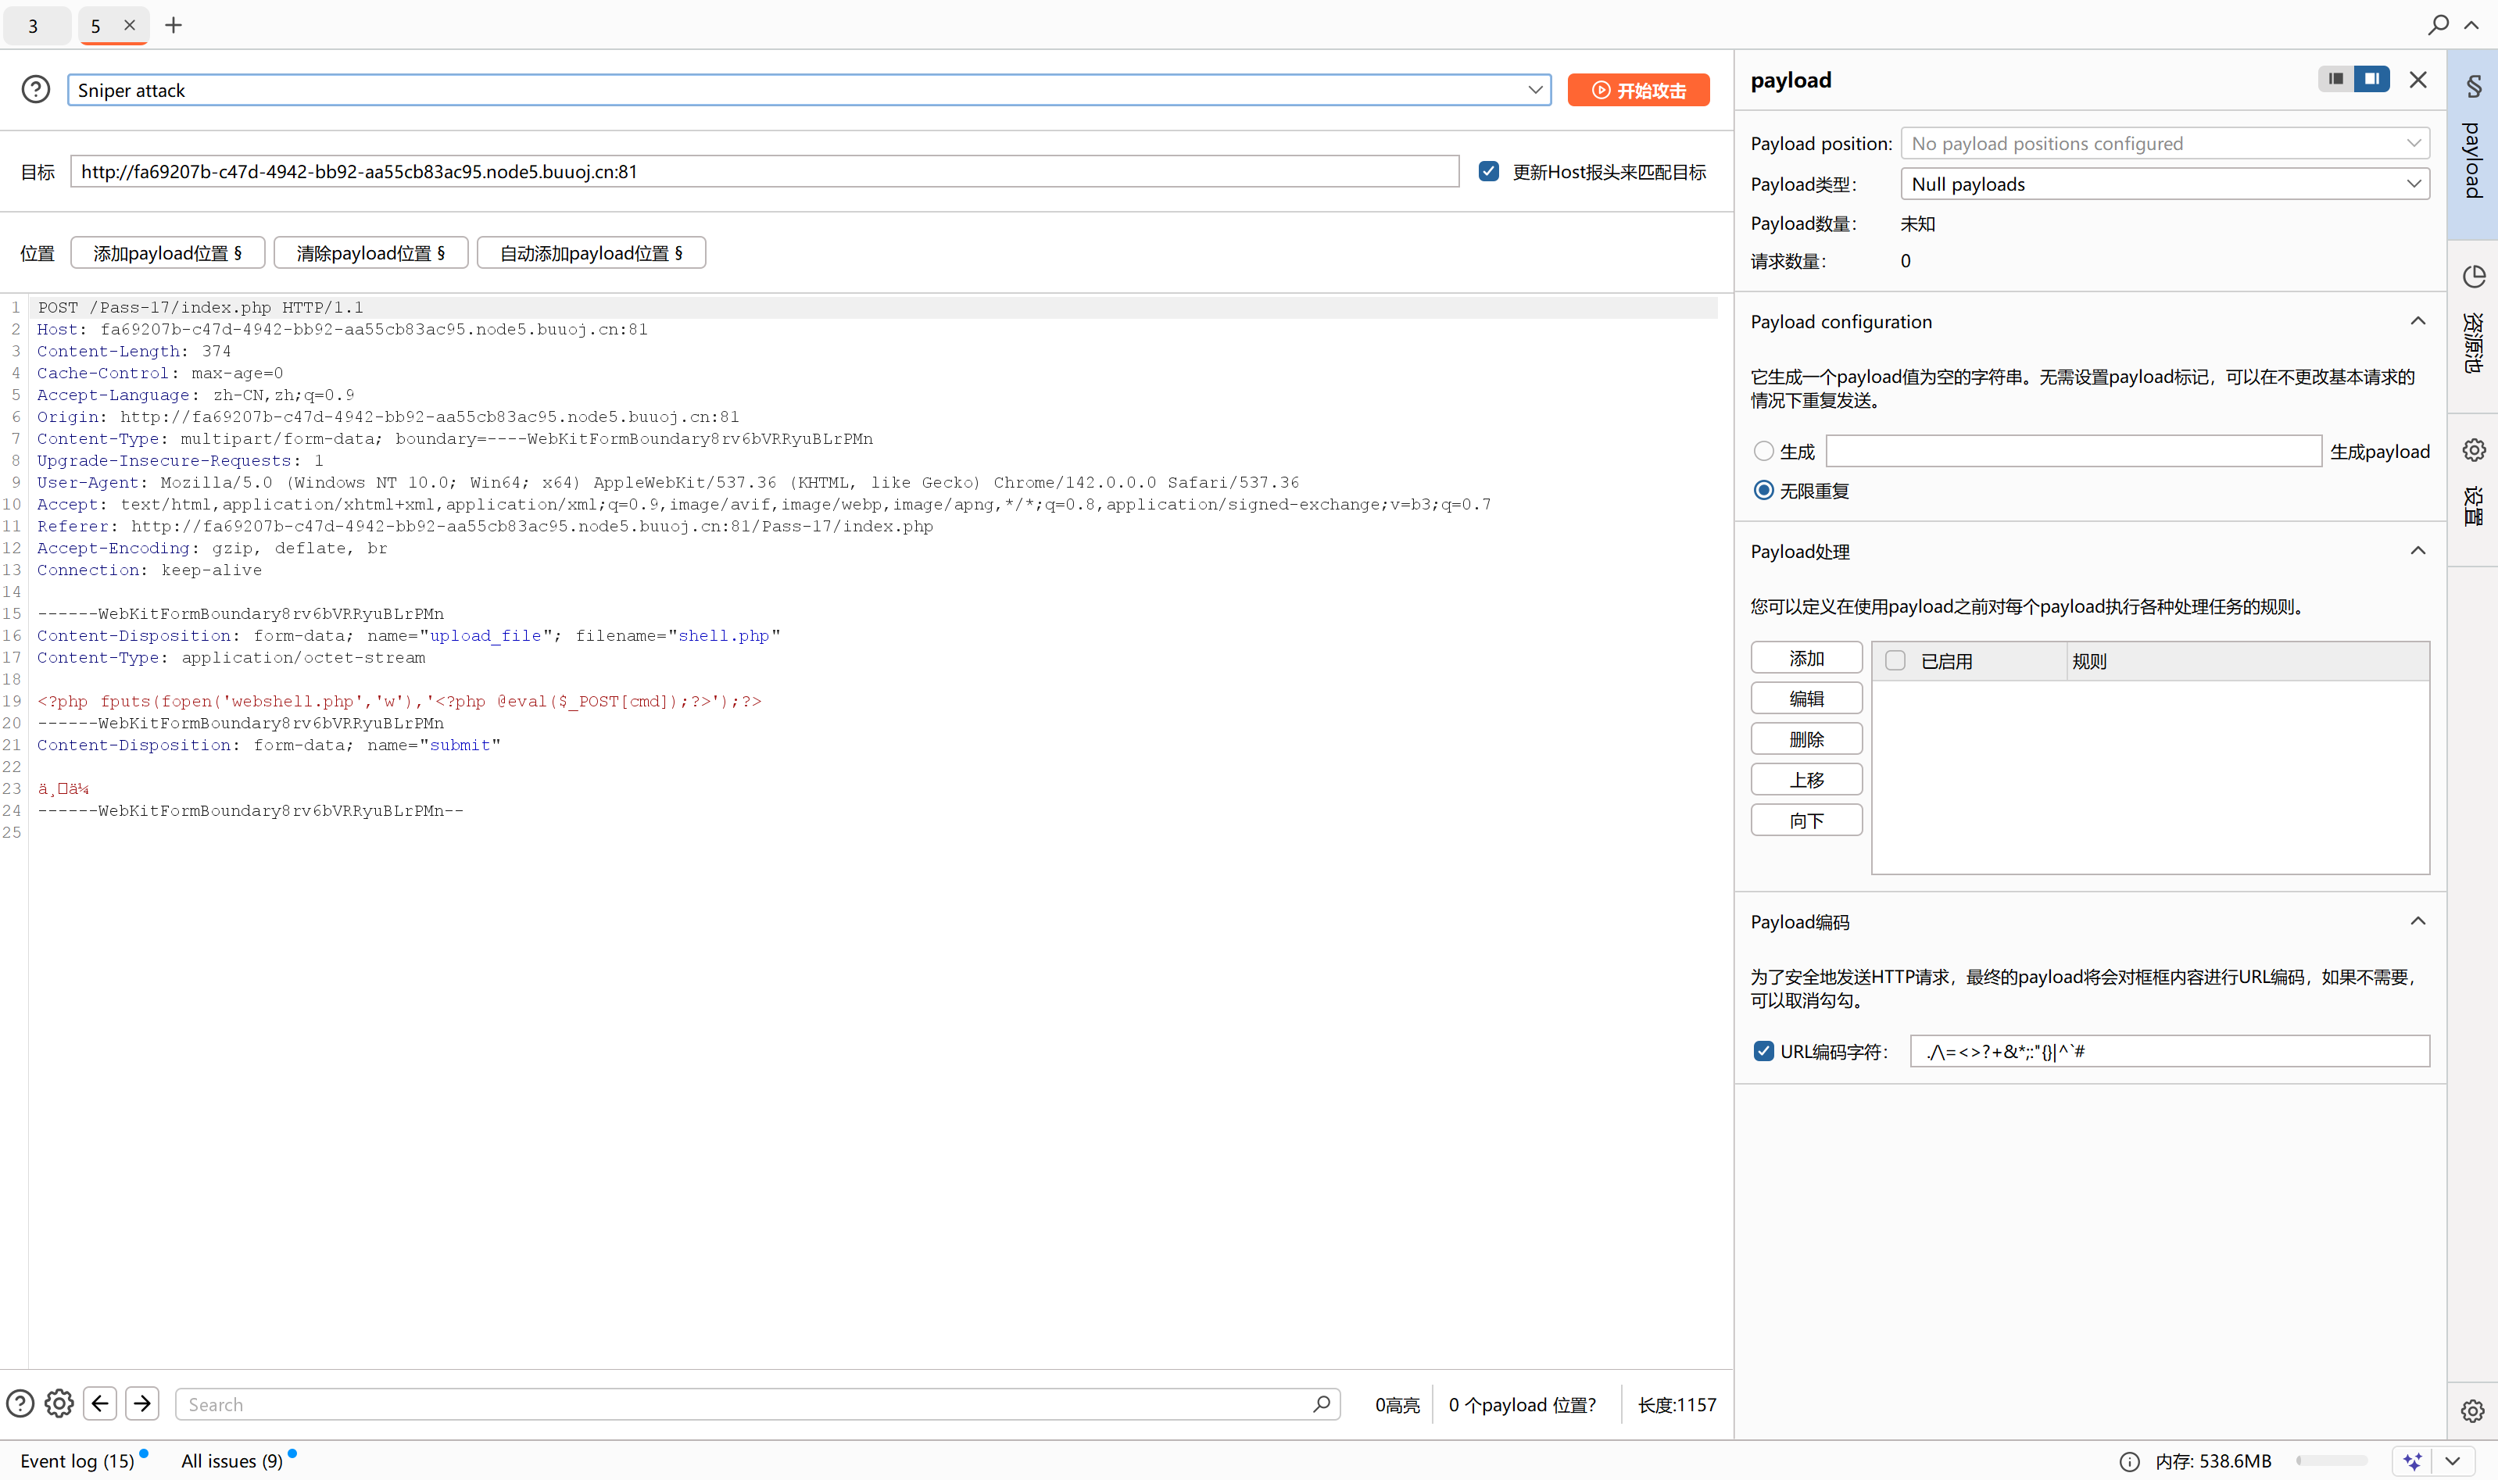Open the Event log tab

[77, 1460]
